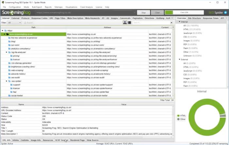Click the URL address field
This screenshot has width=229, height=145.
[x=86, y=12]
